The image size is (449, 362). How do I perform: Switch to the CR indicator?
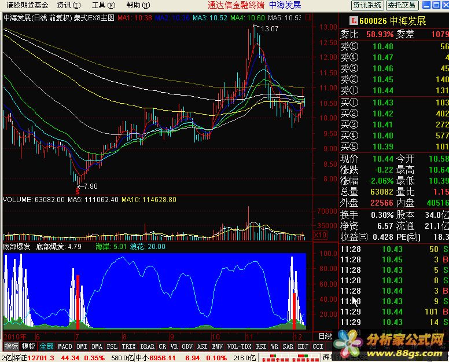163,346
